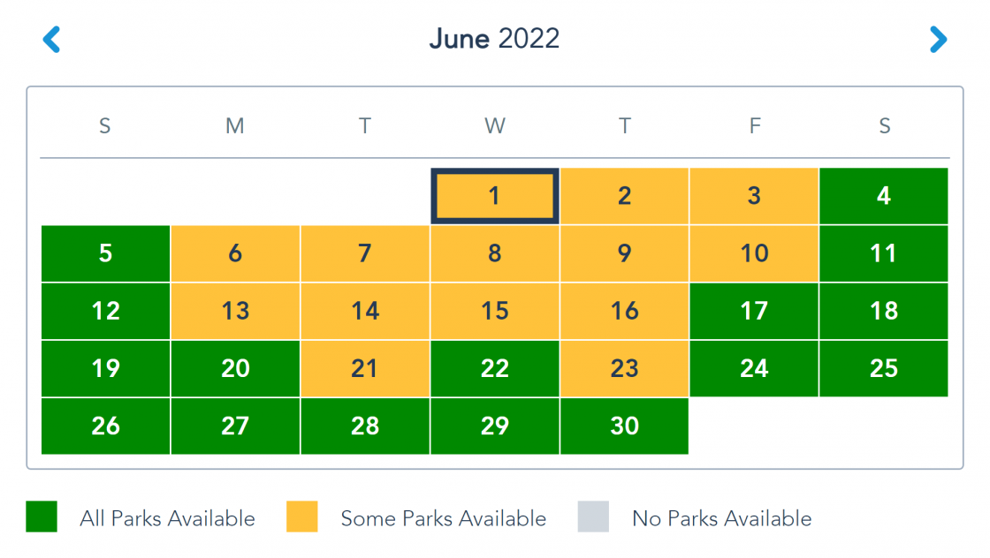The height and width of the screenshot is (558, 990).
Task: Click the yellow Some Parks Available swatch
Action: point(301,517)
